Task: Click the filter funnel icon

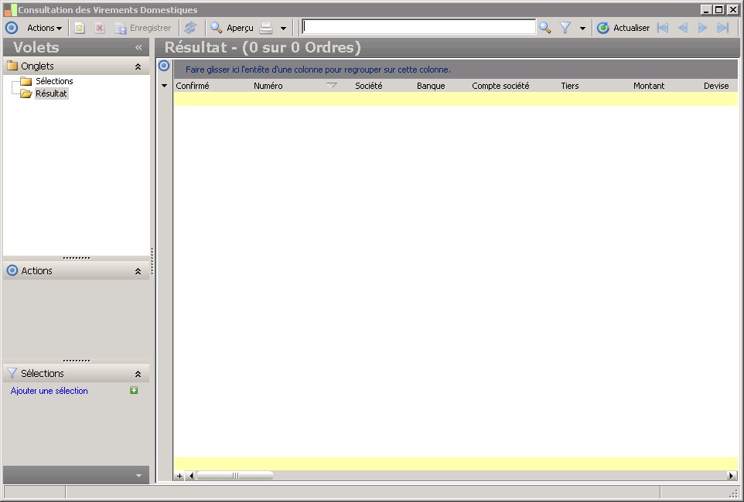Action: (565, 28)
